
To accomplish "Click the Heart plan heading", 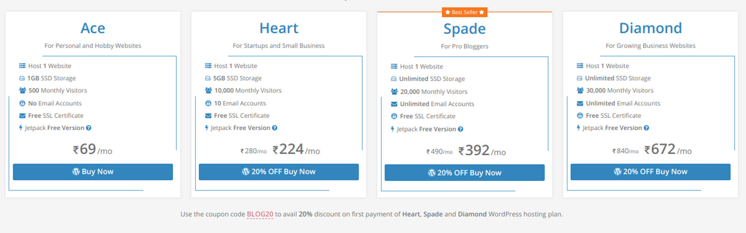I will [279, 28].
